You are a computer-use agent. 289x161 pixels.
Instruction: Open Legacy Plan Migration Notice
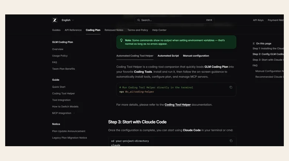coord(70,138)
